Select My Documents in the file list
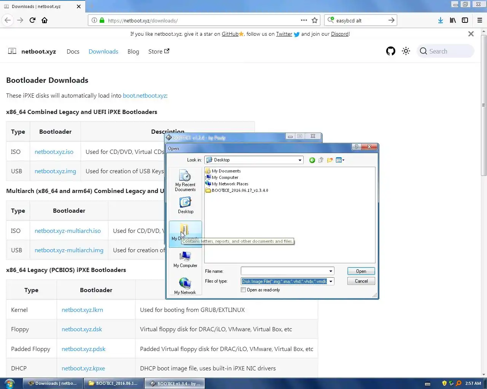This screenshot has height=389, width=487. tap(223, 171)
